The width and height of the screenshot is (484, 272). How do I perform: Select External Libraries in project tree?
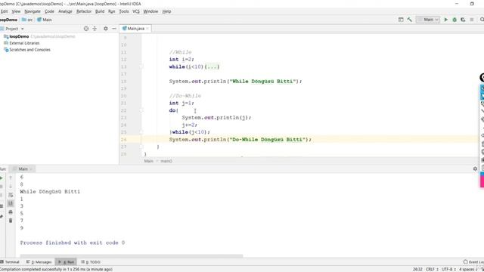point(24,43)
